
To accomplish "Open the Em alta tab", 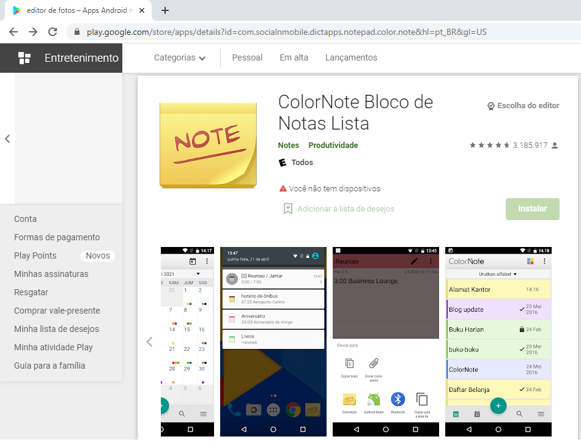I will coord(294,58).
